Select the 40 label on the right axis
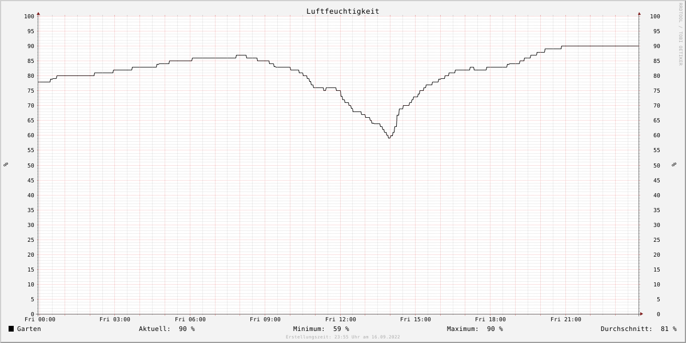 pyautogui.click(x=657, y=196)
